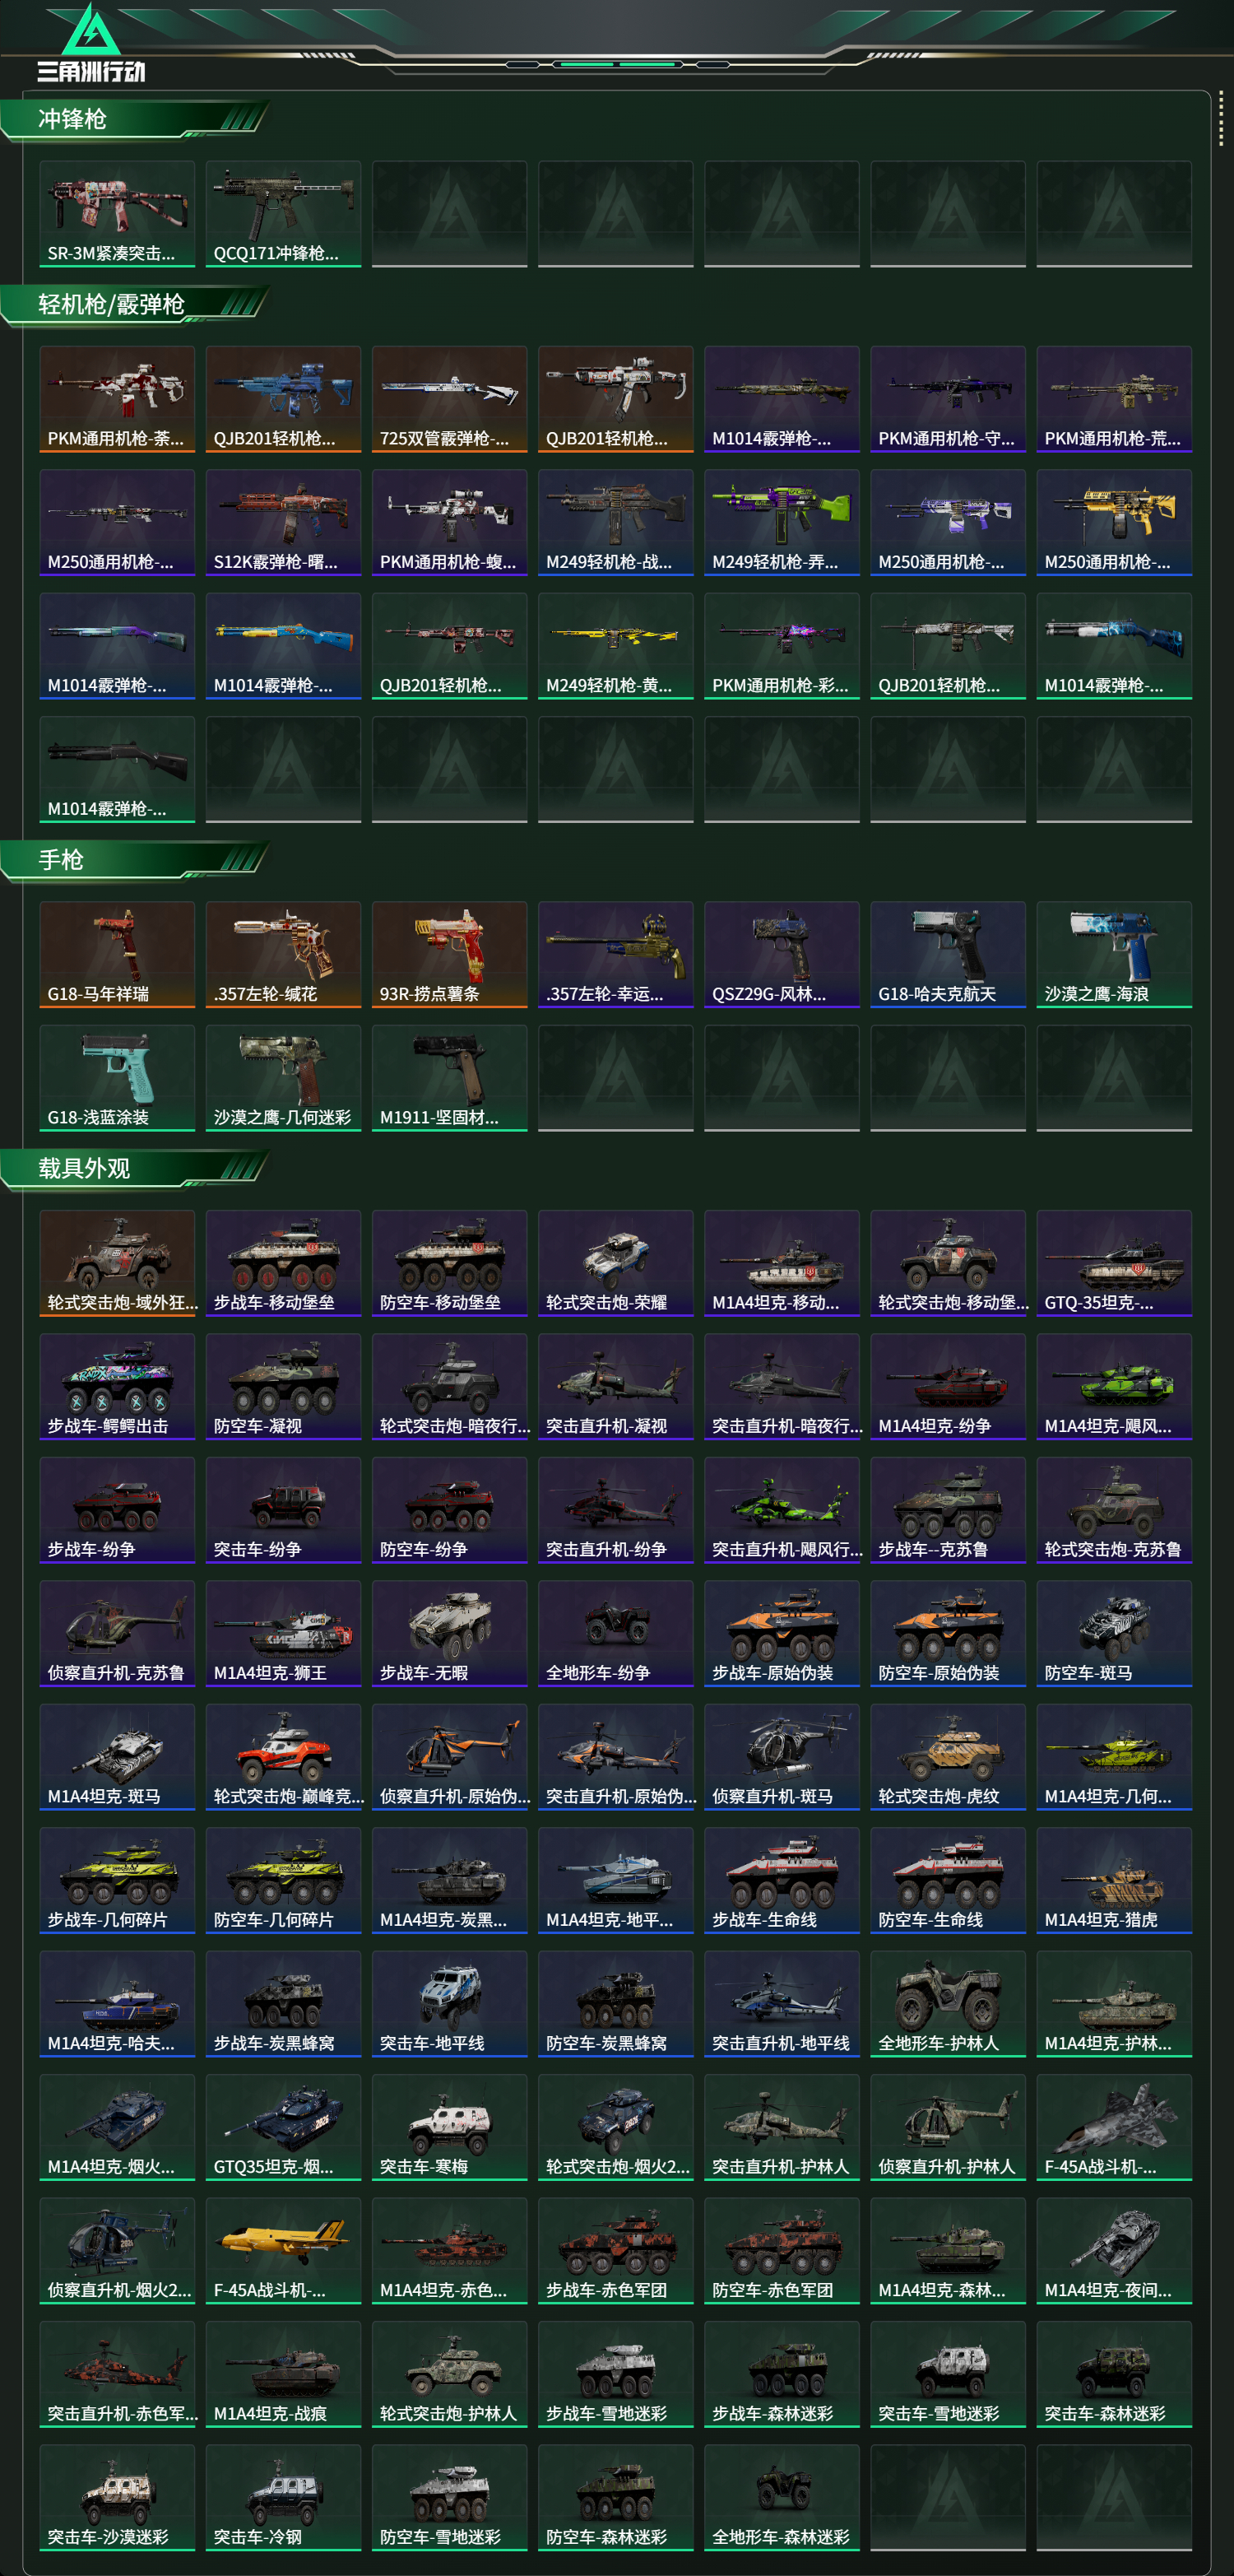Pick the 步战车-鳄鳄出击 vehicle skin
Screen dimensions: 1234x2576
117,1386
